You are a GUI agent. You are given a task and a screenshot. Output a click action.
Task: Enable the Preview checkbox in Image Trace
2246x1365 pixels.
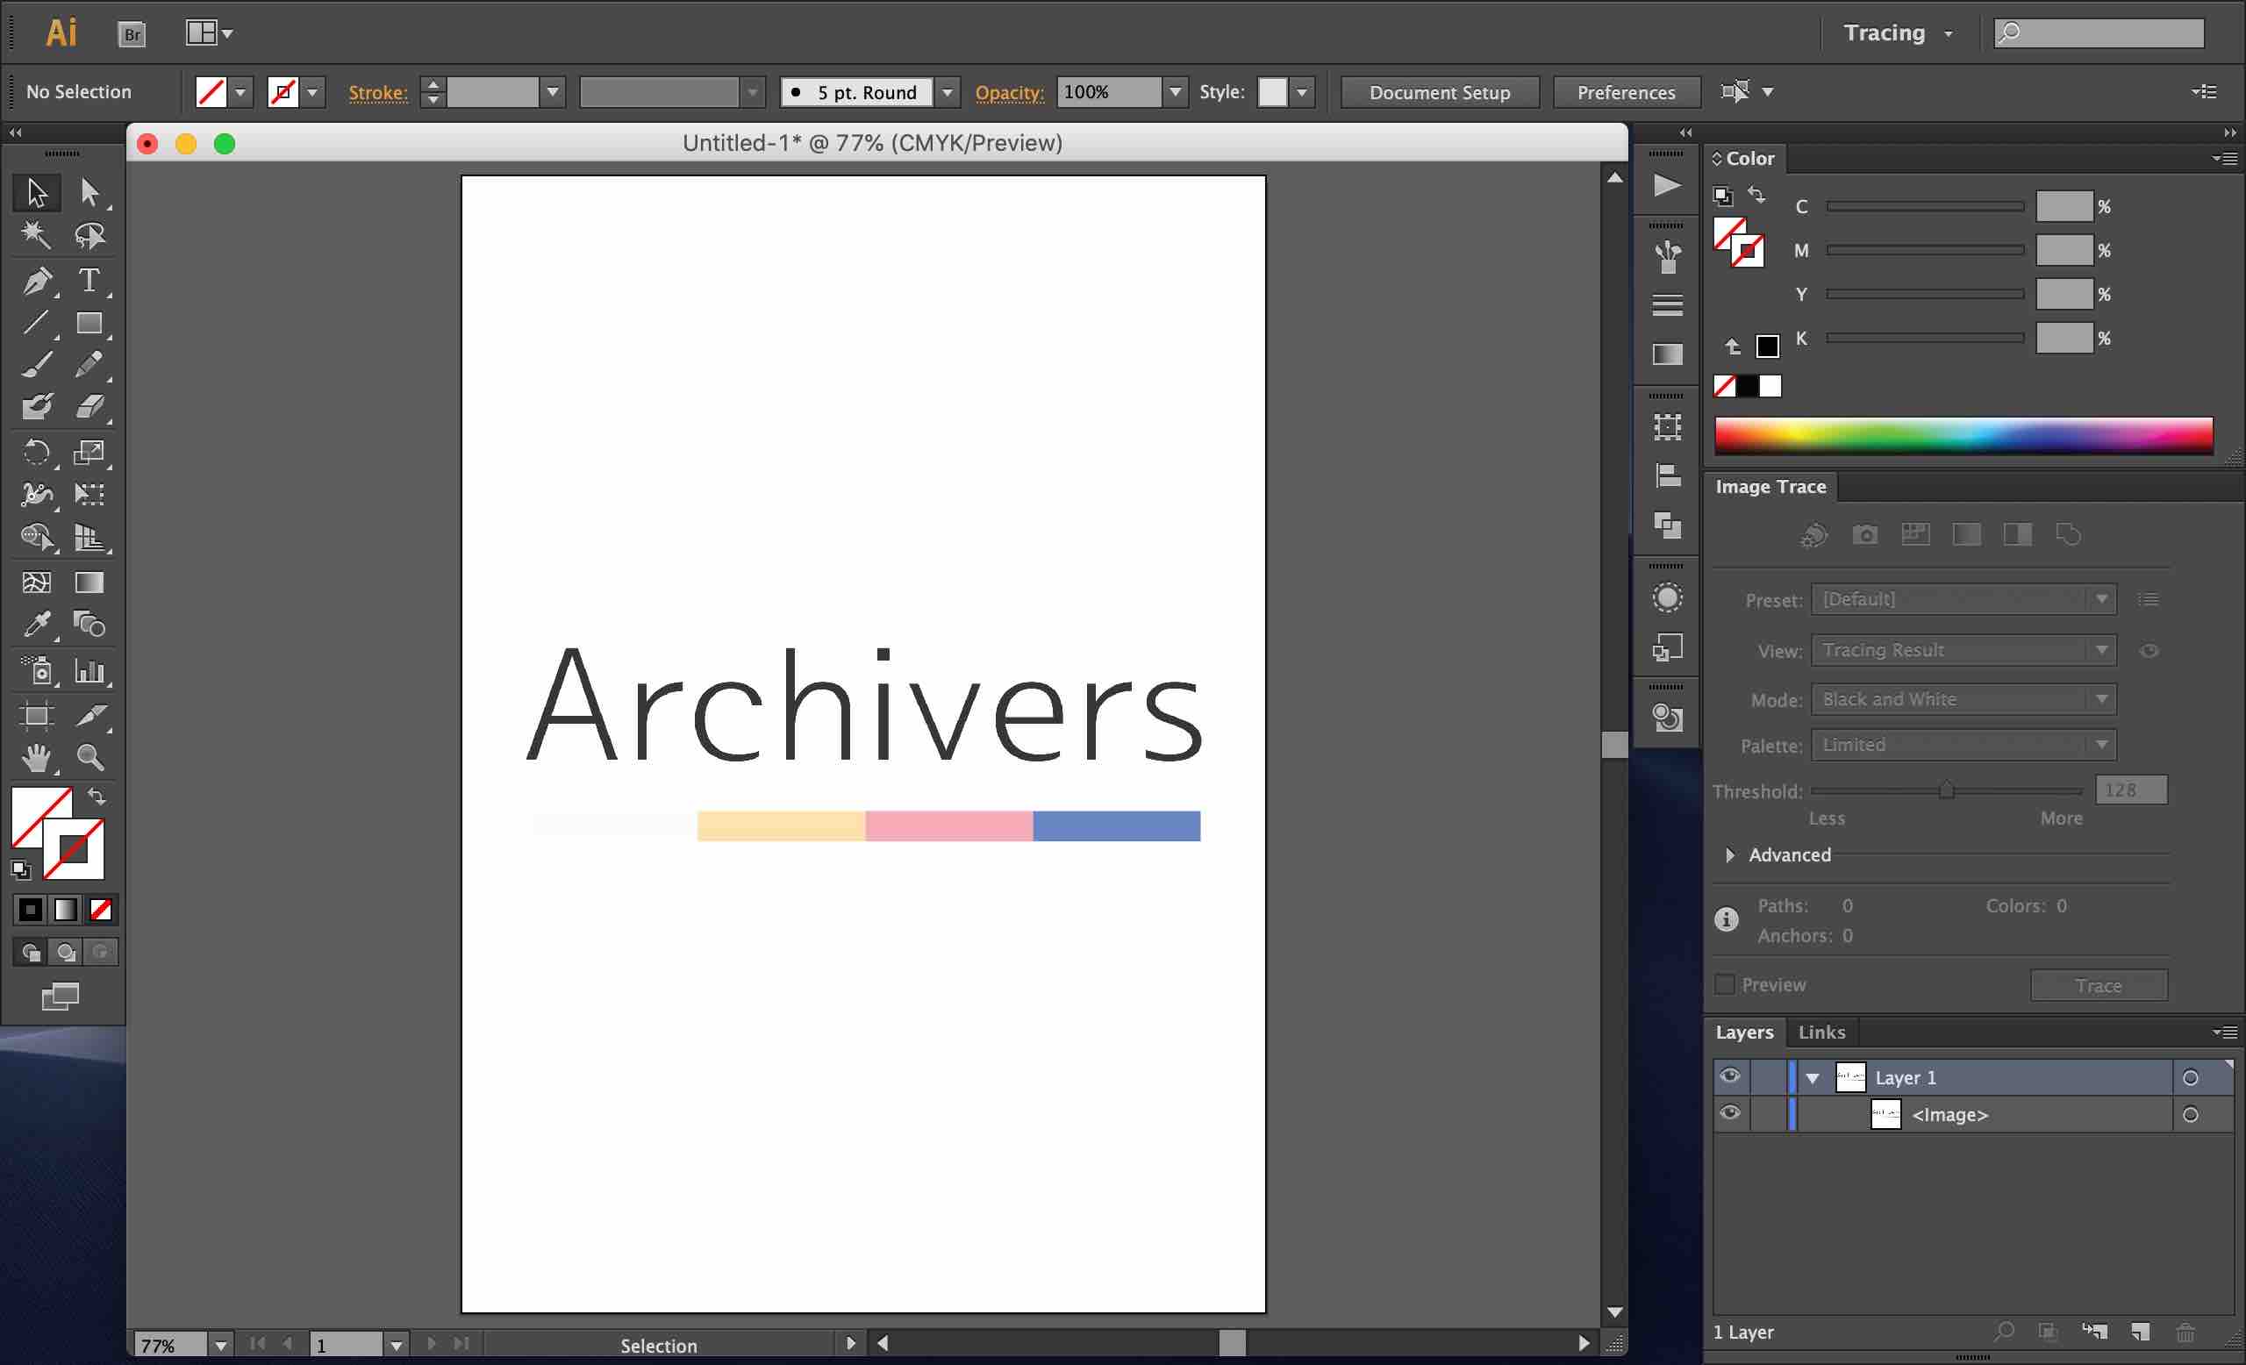[1725, 985]
